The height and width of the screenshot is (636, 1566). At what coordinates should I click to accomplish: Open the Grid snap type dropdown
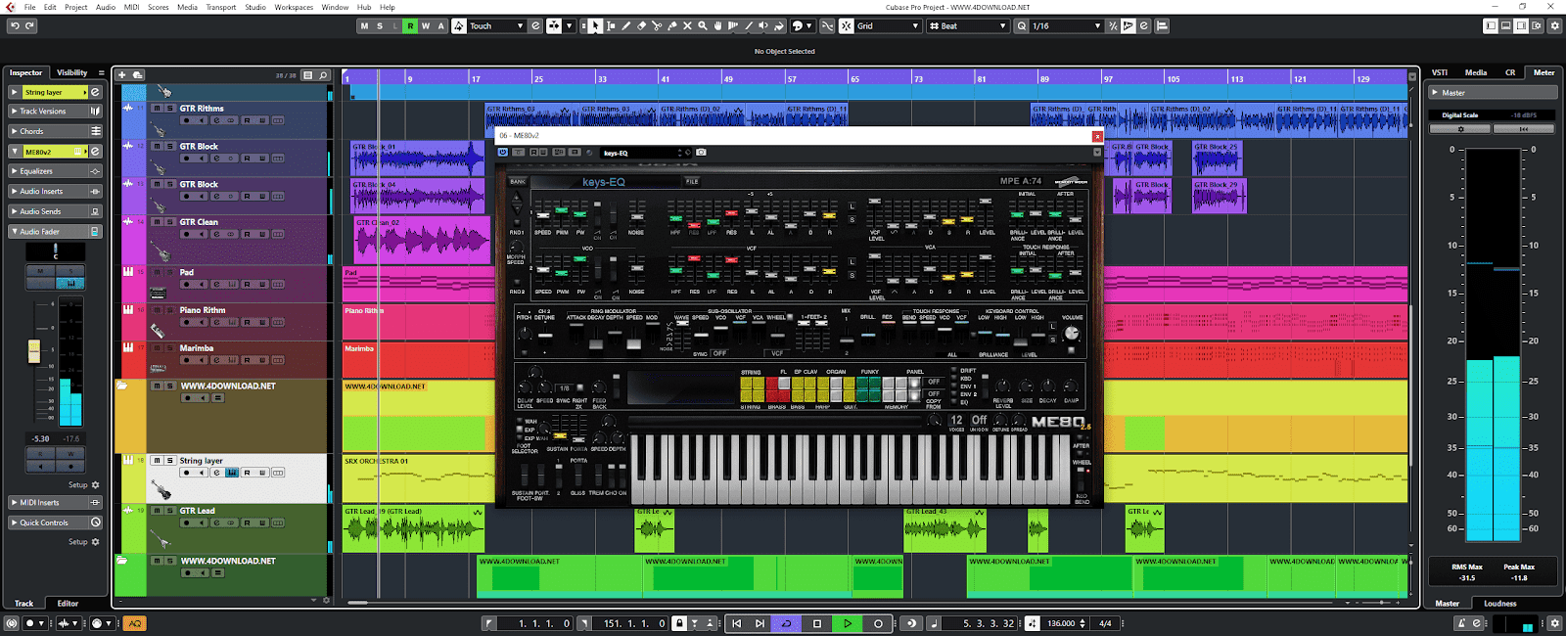888,25
